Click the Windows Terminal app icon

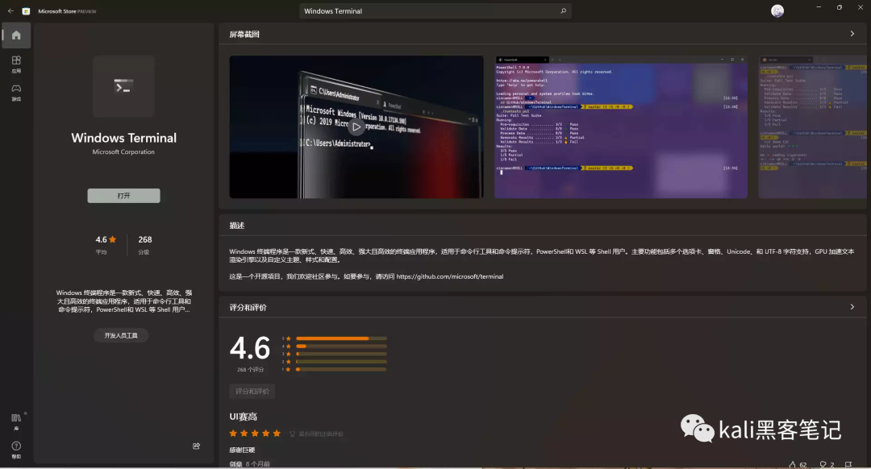click(123, 86)
